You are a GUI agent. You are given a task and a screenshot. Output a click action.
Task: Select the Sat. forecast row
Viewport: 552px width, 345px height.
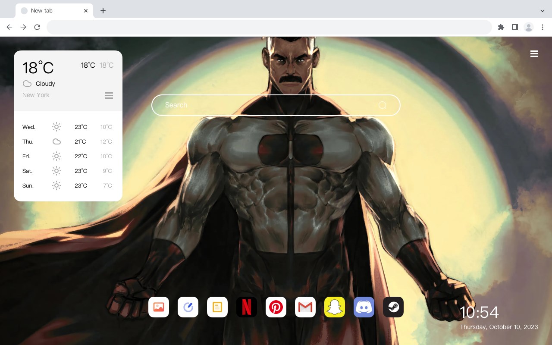68,171
